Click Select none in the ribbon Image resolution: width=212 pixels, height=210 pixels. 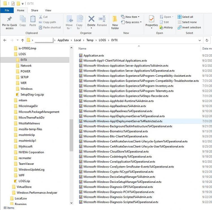click(187, 22)
